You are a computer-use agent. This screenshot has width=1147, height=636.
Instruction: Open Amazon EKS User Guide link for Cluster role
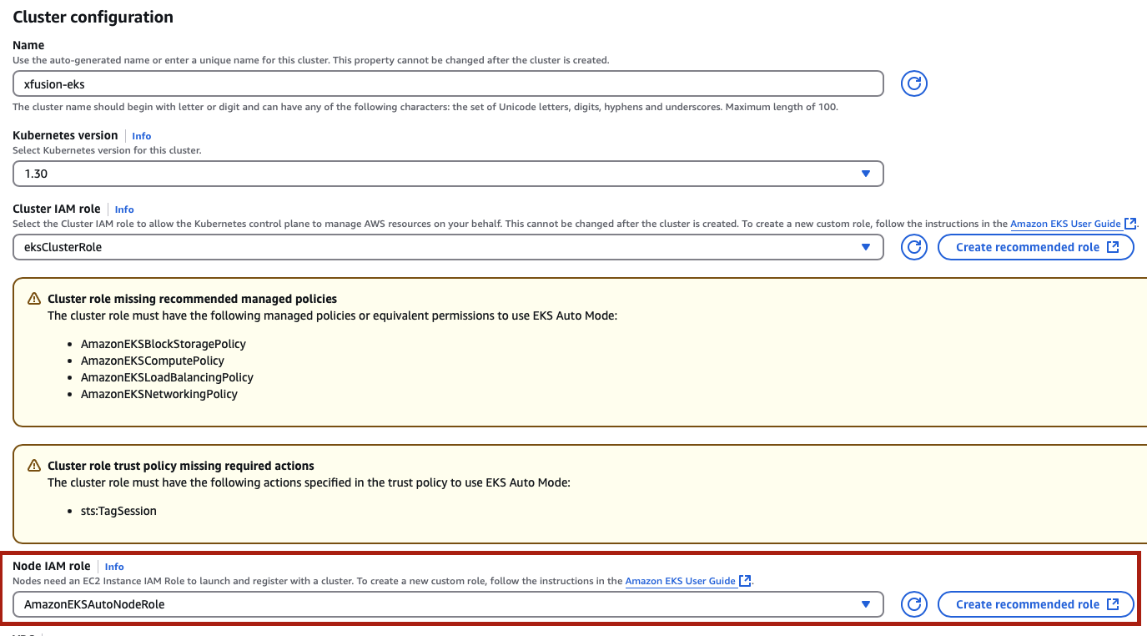coord(1065,224)
